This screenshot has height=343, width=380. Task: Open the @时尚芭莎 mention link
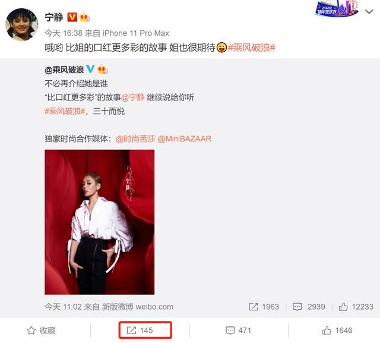135,139
